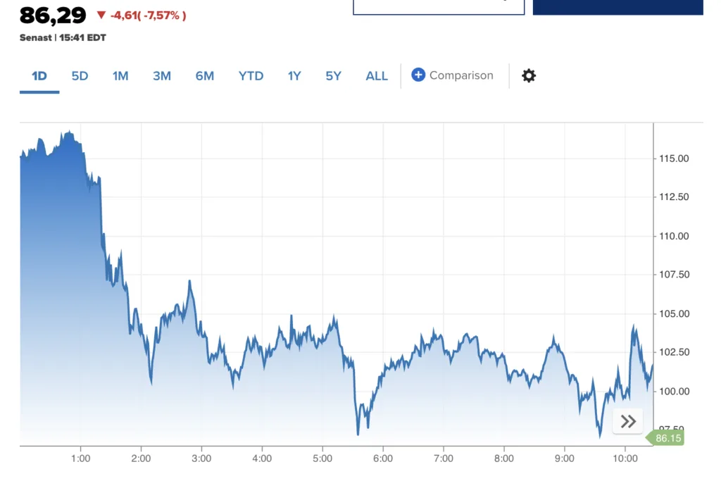This screenshot has width=721, height=493.
Task: View the 1Y price history
Action: click(294, 76)
